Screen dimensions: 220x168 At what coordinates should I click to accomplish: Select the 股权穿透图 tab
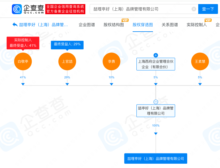pos(143,25)
